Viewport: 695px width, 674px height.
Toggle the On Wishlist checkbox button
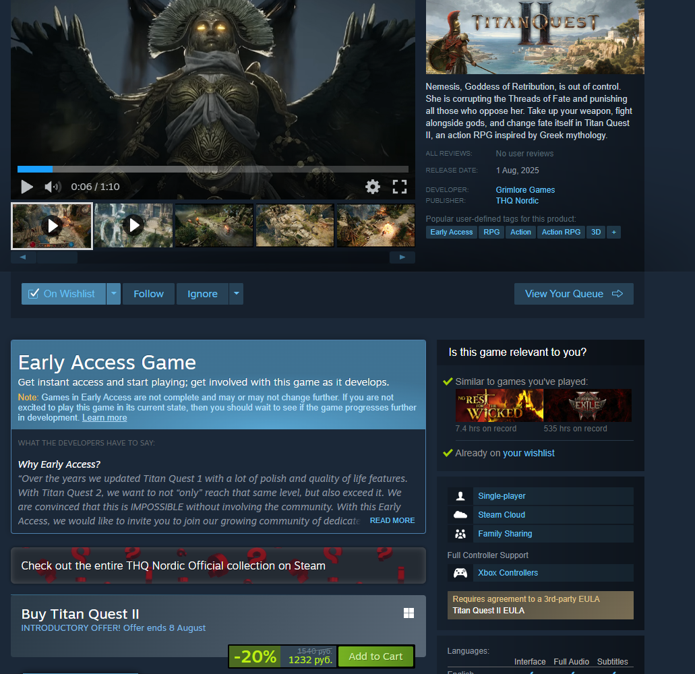[x=63, y=294]
